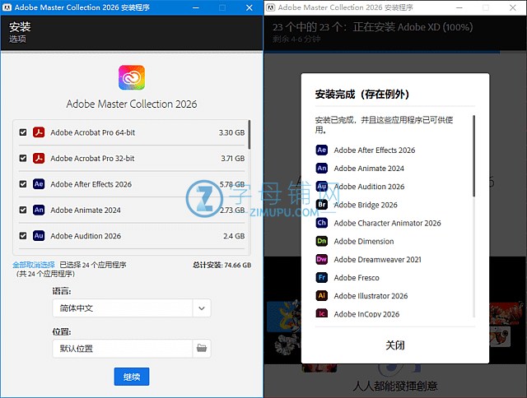Click the 关闭 close button in dialog

(395, 345)
